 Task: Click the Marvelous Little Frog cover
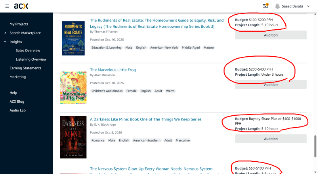point(73,88)
